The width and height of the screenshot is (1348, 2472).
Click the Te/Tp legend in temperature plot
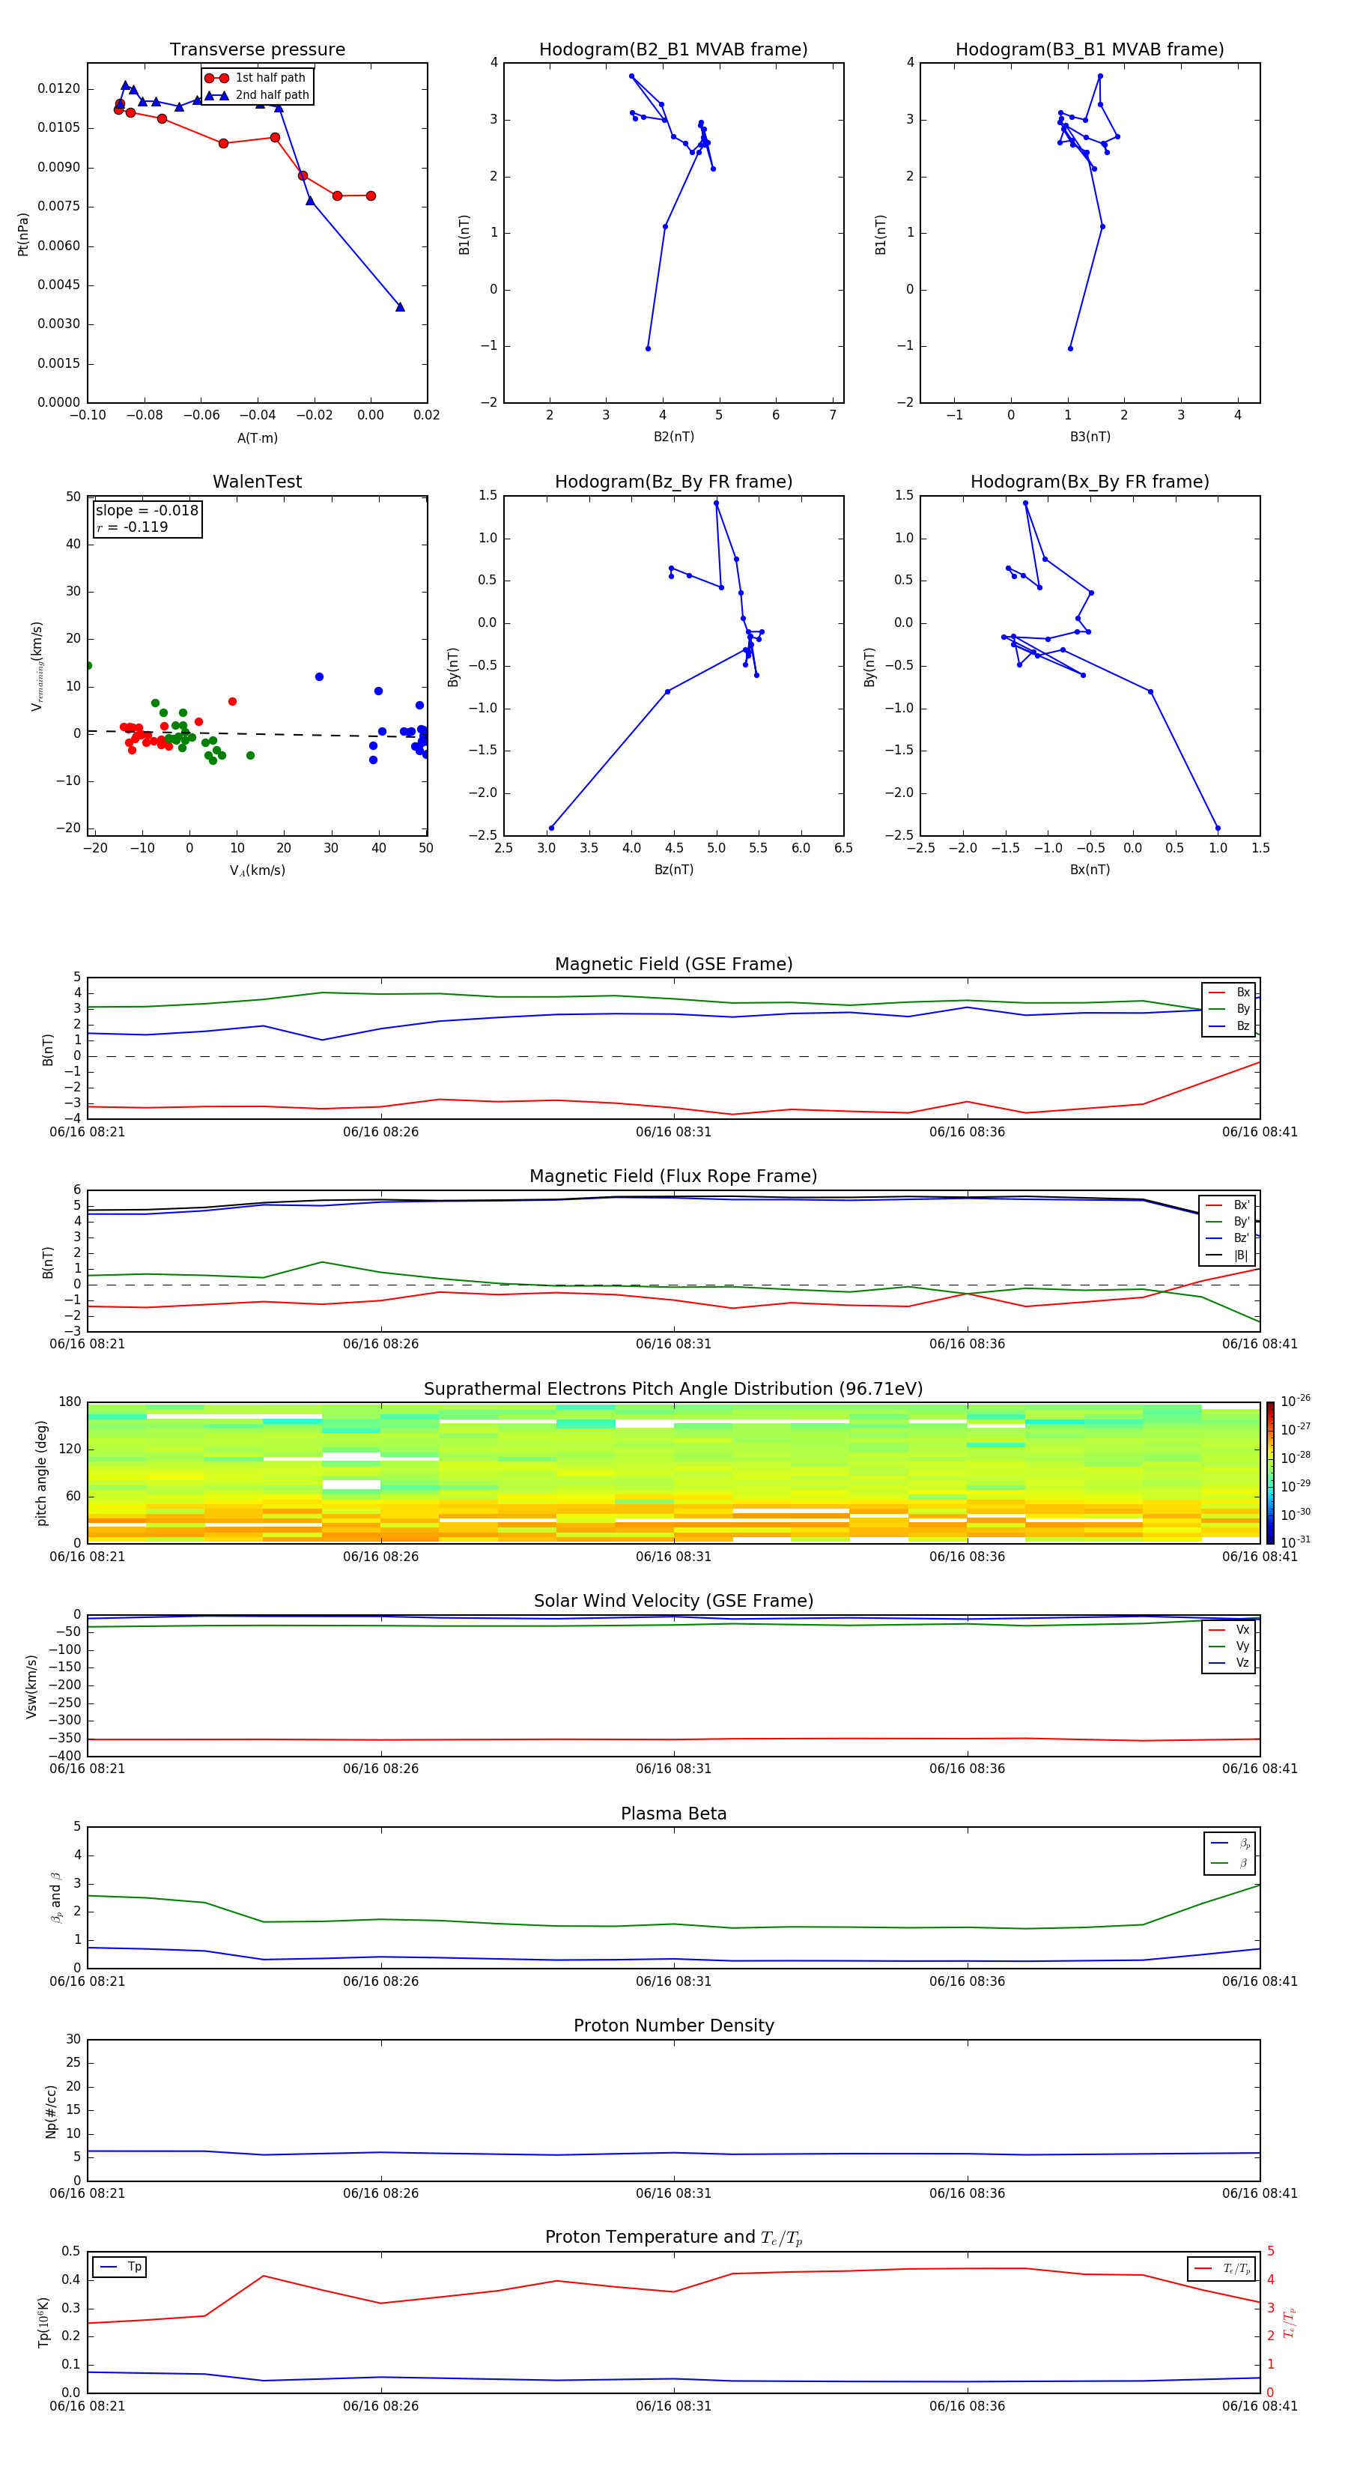click(x=1221, y=2270)
